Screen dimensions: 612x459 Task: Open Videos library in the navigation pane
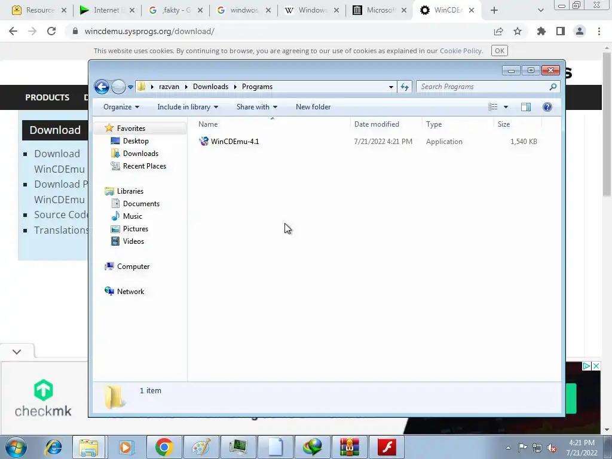point(133,241)
